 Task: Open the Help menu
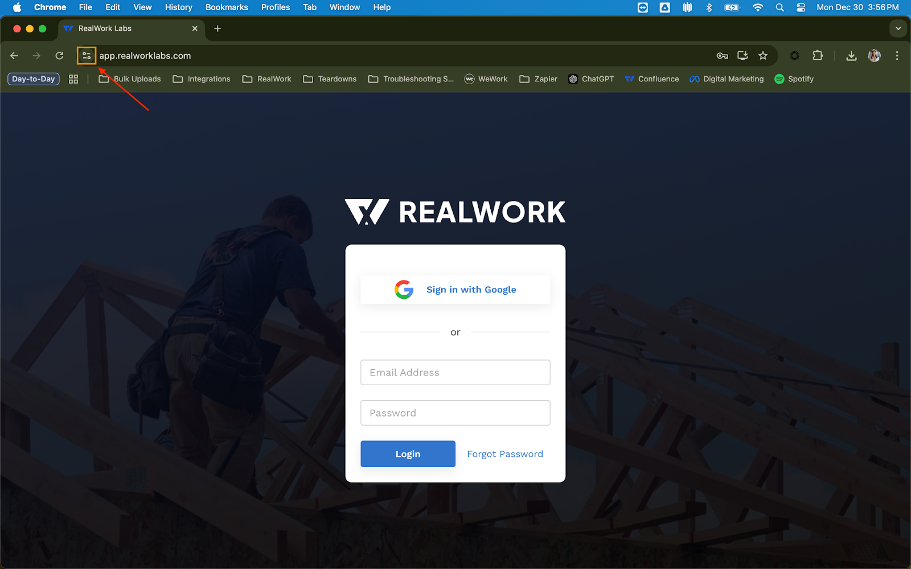click(x=382, y=7)
